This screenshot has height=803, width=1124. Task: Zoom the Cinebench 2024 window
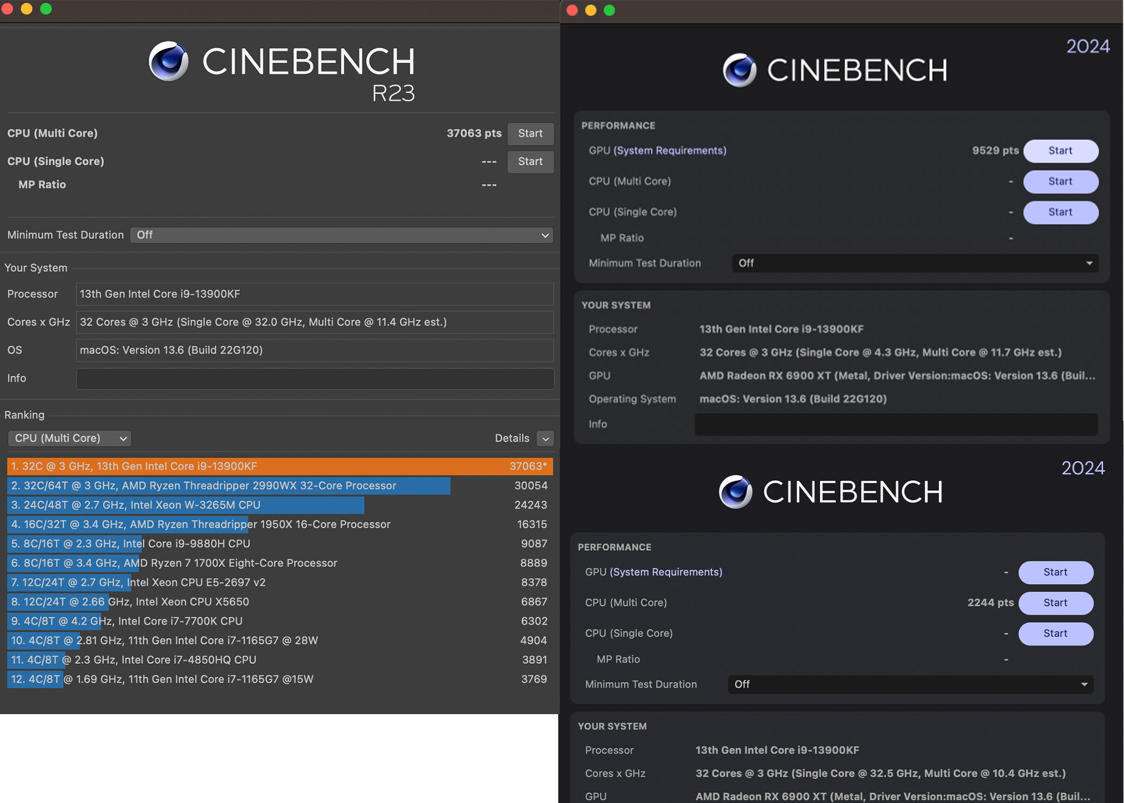(x=609, y=10)
